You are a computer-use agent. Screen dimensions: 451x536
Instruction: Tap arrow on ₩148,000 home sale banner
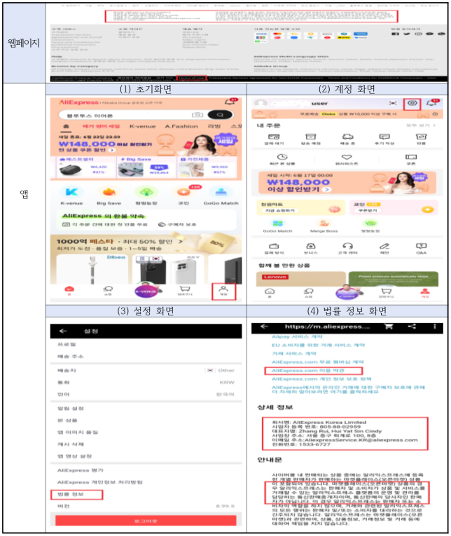coord(112,150)
